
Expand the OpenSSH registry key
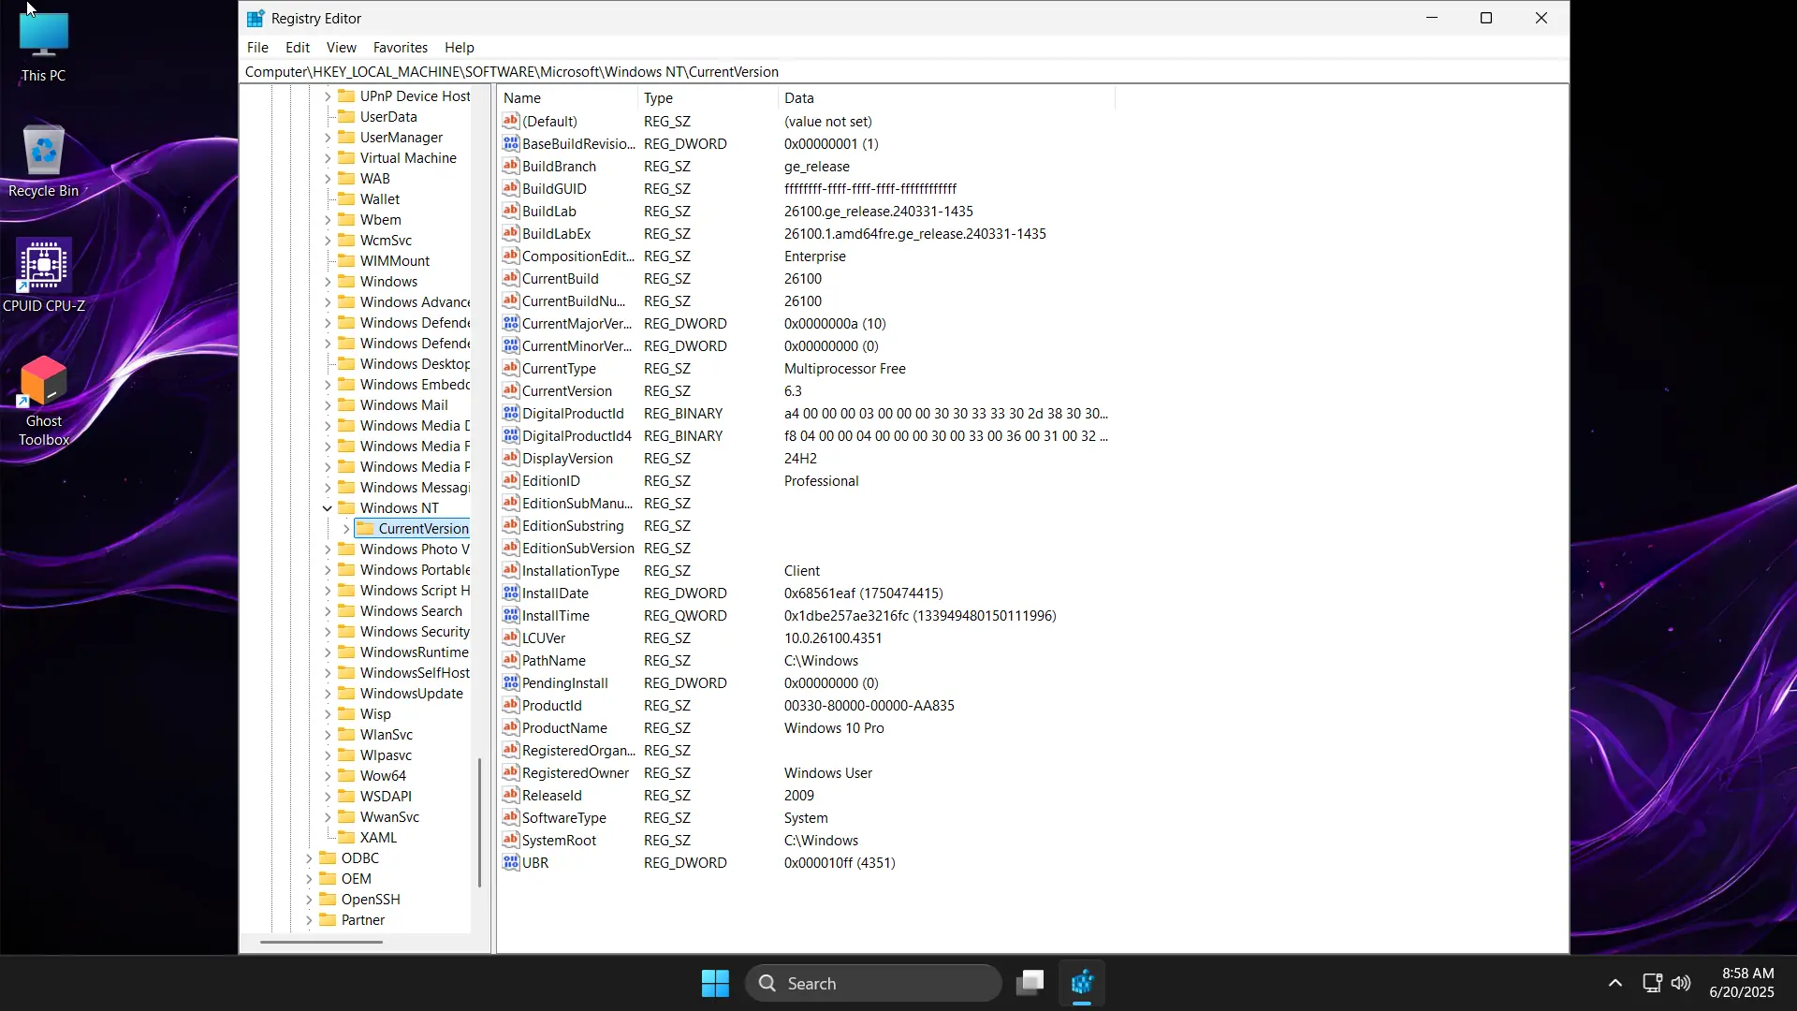point(309,900)
